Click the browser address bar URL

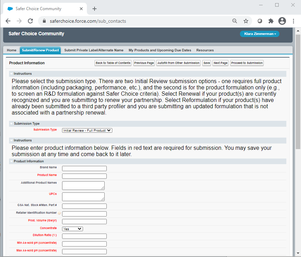coord(88,21)
